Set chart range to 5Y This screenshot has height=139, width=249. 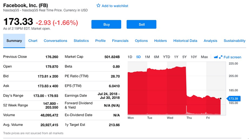[x=184, y=57]
